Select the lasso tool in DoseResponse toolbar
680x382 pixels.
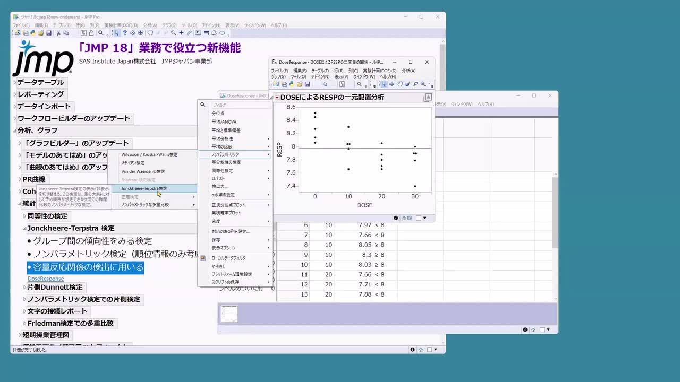coord(415,84)
